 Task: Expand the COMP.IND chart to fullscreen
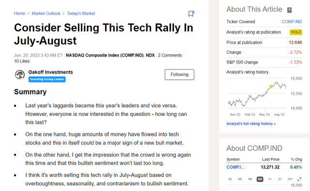point(299,179)
